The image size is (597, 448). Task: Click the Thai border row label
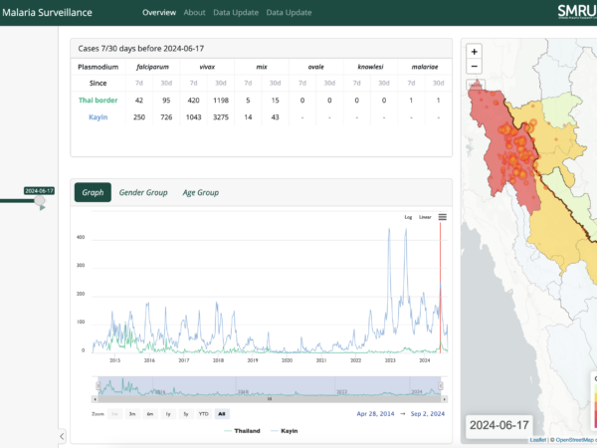[x=98, y=101]
